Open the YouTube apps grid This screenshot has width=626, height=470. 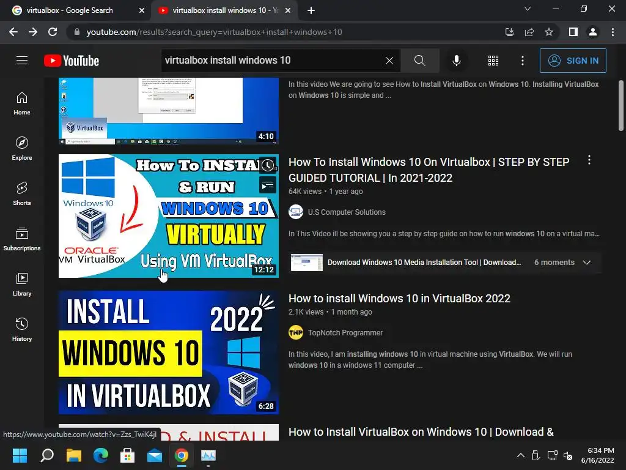[x=493, y=61]
